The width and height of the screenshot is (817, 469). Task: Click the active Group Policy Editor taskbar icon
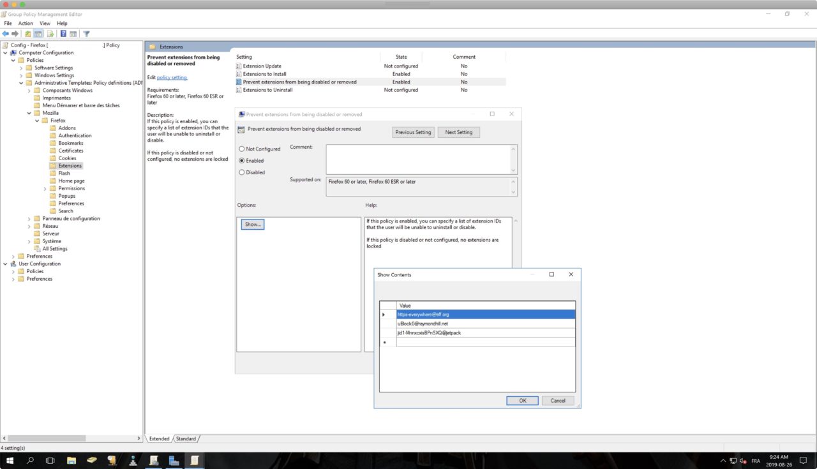click(x=195, y=460)
